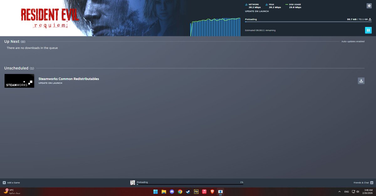Open Google Chrome from the taskbar

[x=180, y=192]
